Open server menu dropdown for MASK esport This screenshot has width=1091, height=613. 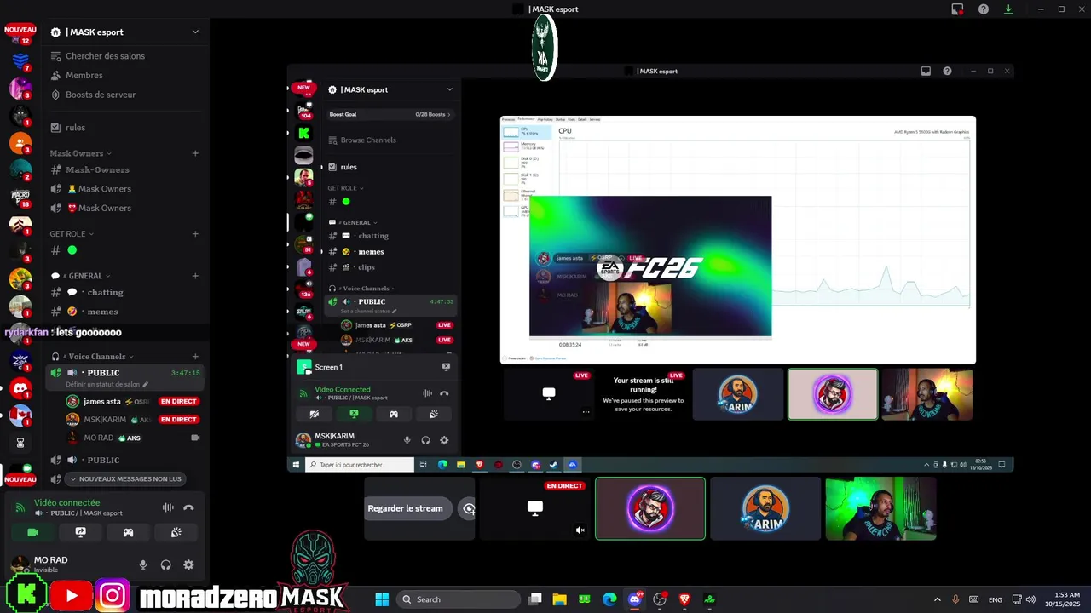195,32
